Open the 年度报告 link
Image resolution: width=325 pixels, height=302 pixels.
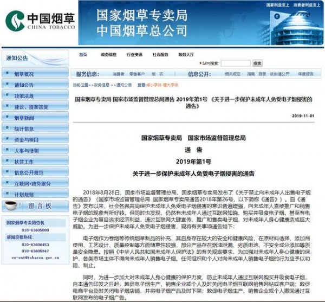(x=305, y=74)
